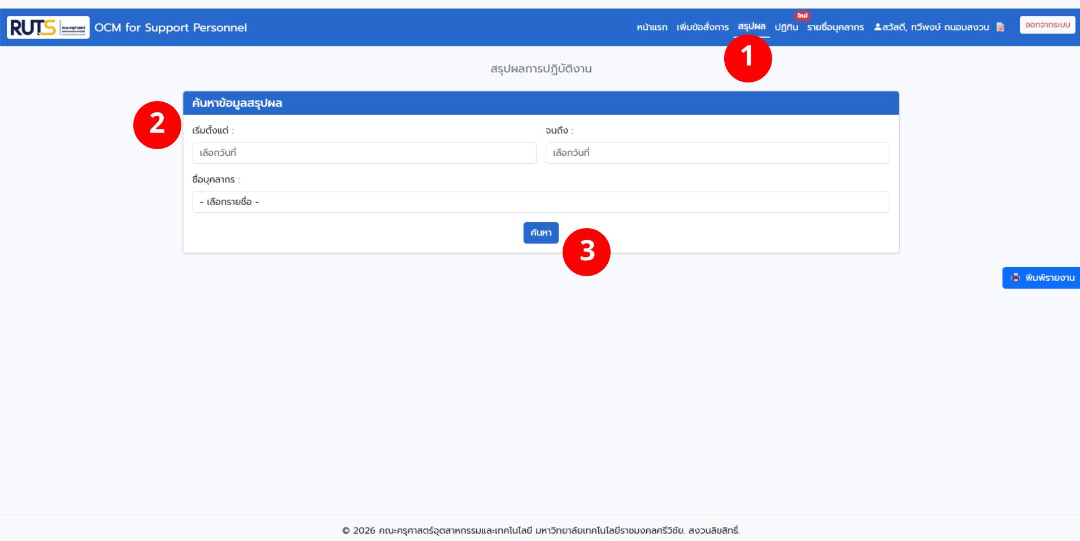Click the copyright footer text
The height and width of the screenshot is (541, 1080).
(541, 530)
